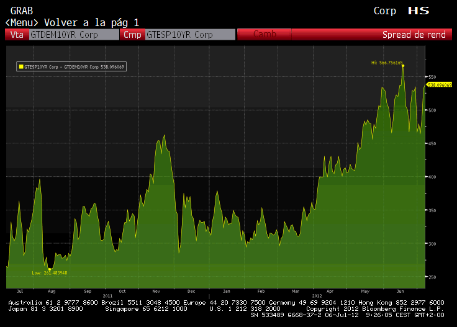This screenshot has height=327, width=457.
Task: Click the Oct x-axis label
Action: (122, 291)
